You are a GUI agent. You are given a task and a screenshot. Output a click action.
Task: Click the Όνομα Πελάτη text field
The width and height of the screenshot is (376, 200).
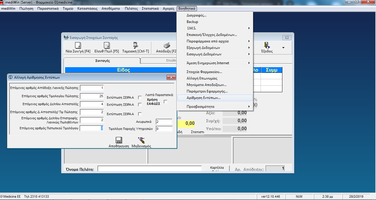(150, 169)
